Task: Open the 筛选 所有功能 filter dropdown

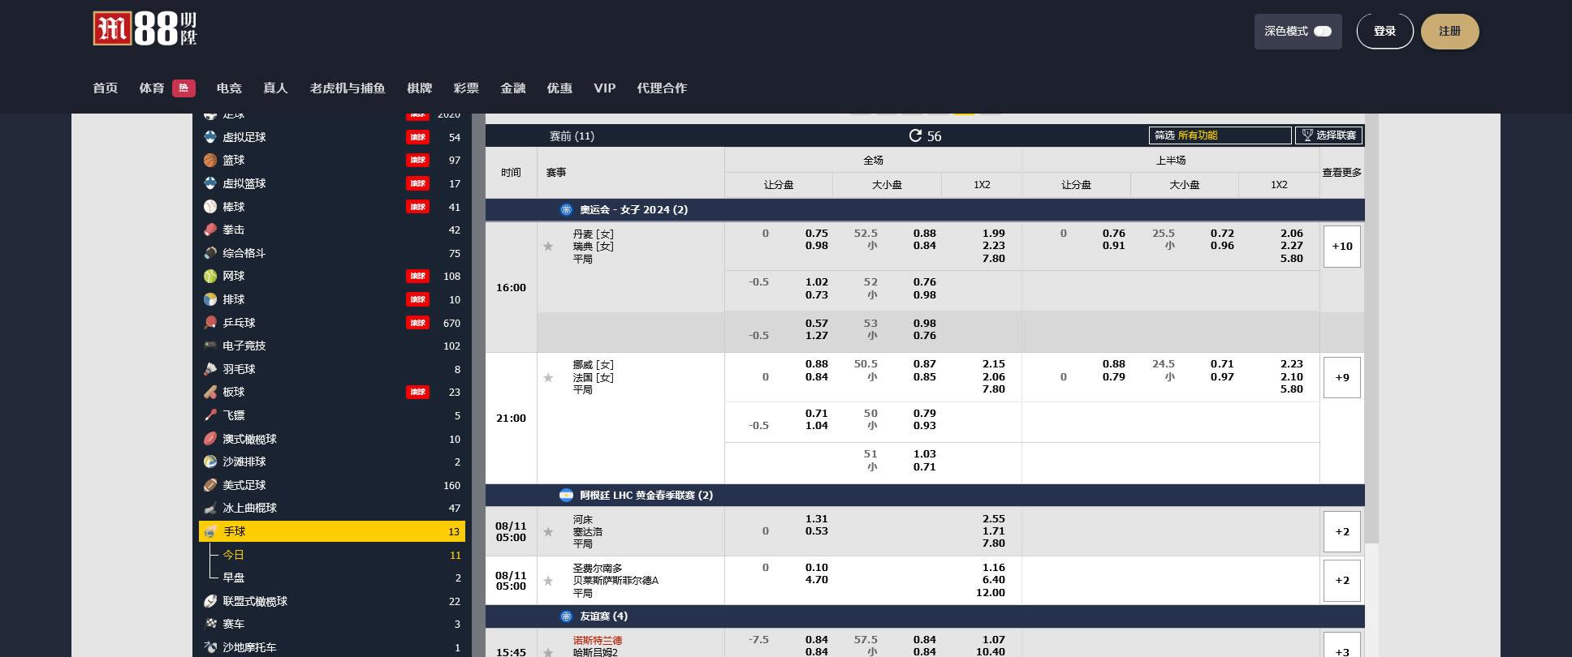Action: tap(1220, 135)
